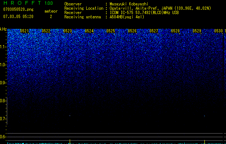Click the 1.0 kHz axis label
Screen dimensions: 226x144
3,65
